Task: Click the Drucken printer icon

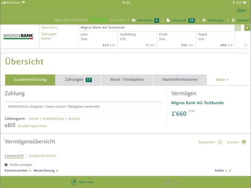Action: (244, 142)
